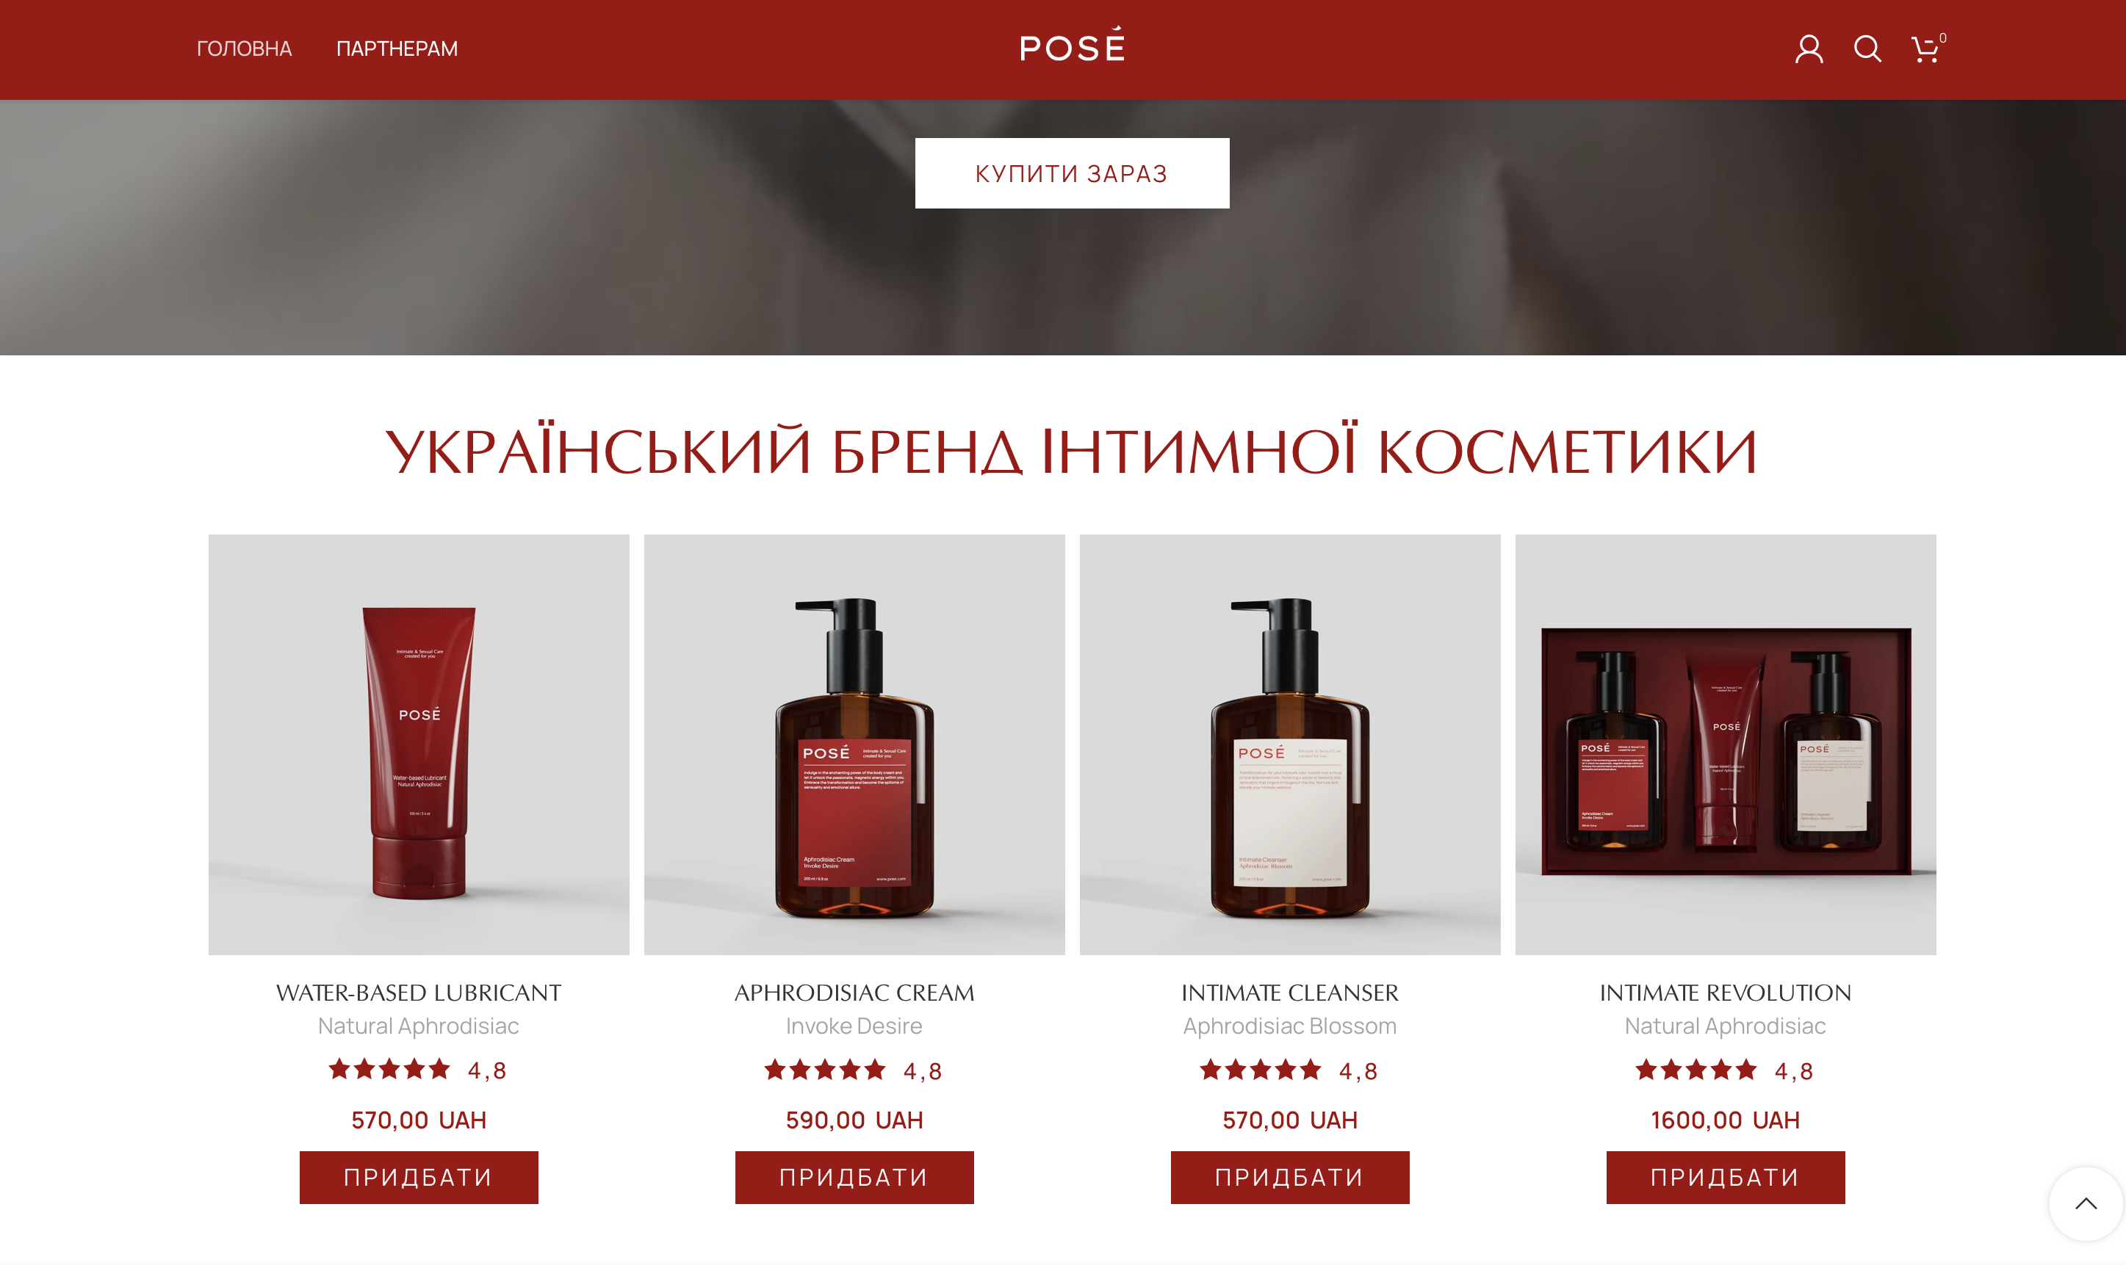Click the search magnifier icon
The width and height of the screenshot is (2126, 1265).
(1867, 48)
